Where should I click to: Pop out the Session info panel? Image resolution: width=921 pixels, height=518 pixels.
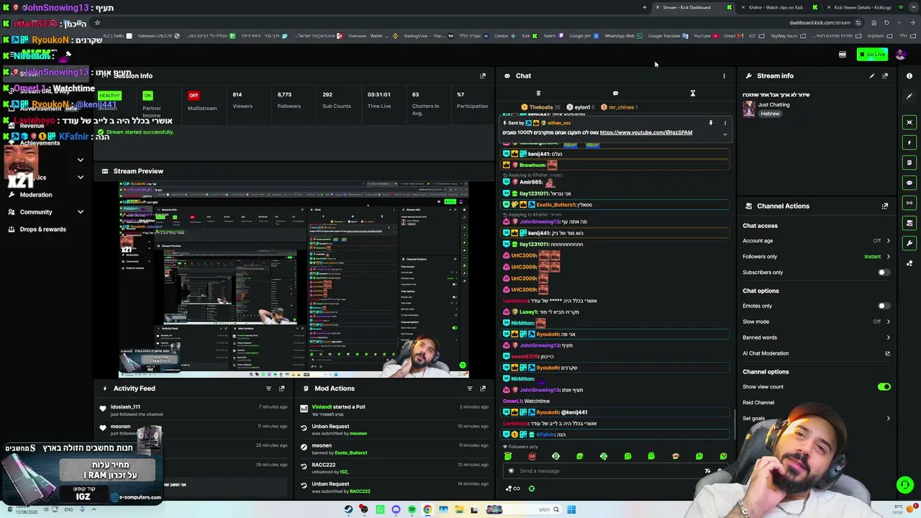pos(483,76)
